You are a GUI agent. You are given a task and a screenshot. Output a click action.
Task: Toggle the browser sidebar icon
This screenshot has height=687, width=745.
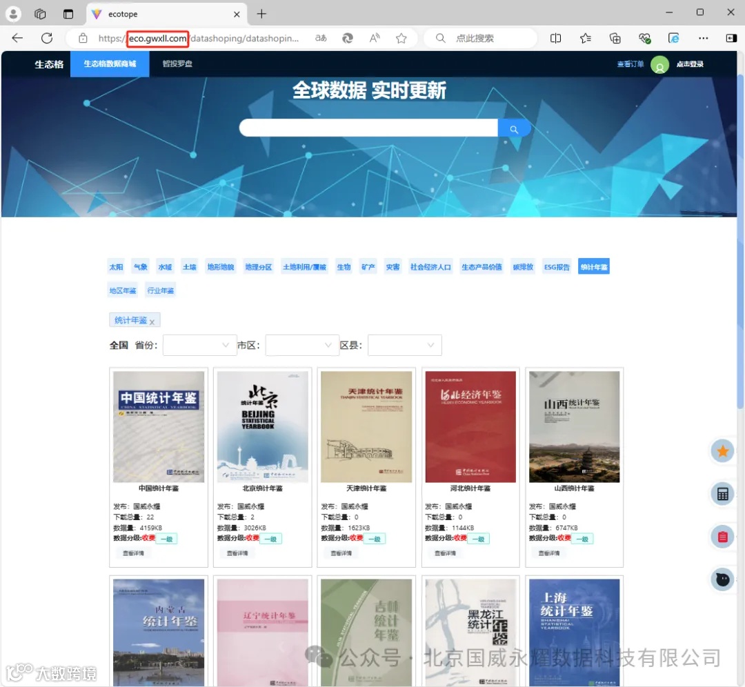click(x=732, y=38)
